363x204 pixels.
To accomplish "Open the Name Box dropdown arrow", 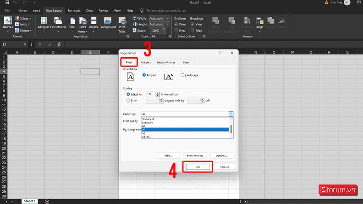I will click(x=25, y=44).
